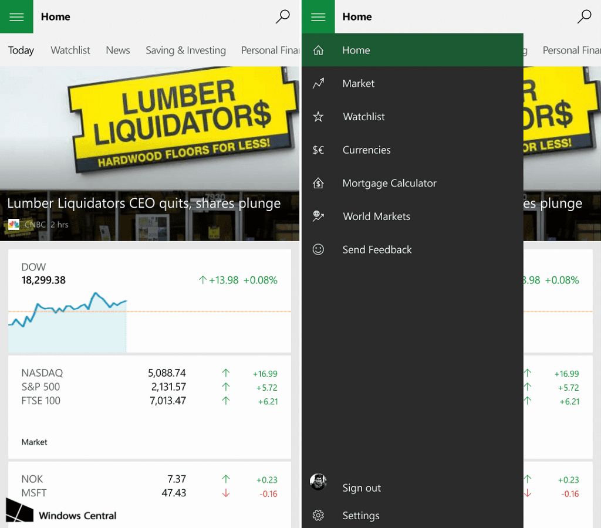601x528 pixels.
Task: Open World Markets from menu
Action: 413,216
